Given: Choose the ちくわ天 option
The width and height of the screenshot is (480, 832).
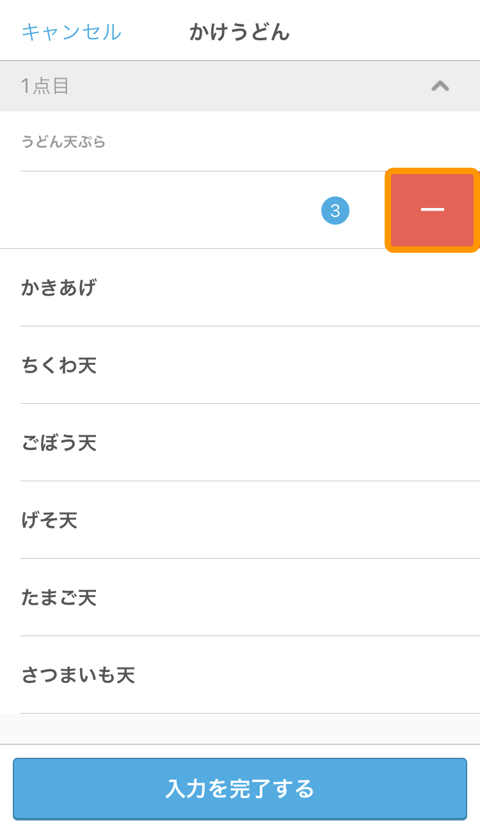Looking at the screenshot, I should [x=59, y=365].
